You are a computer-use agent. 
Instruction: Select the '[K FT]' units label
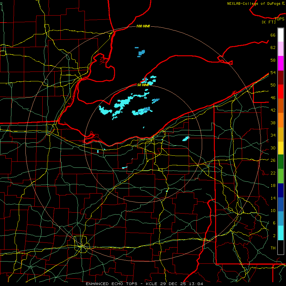[269, 22]
